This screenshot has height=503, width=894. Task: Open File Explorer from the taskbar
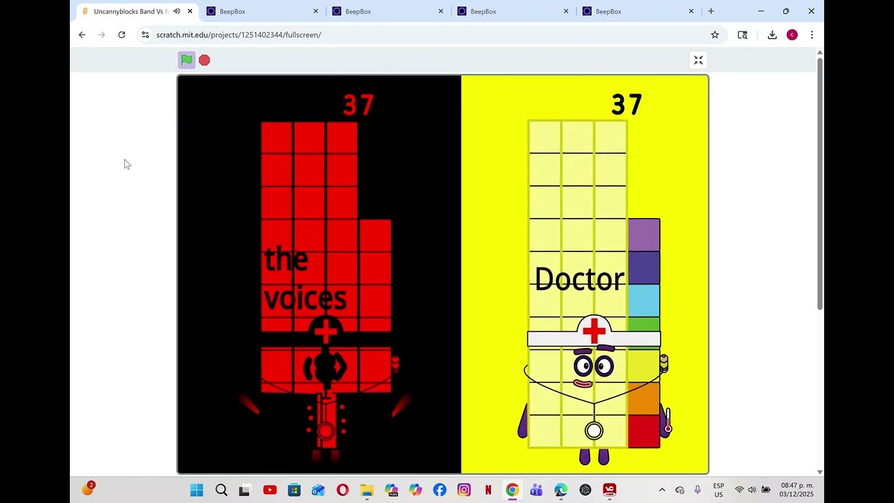[367, 490]
